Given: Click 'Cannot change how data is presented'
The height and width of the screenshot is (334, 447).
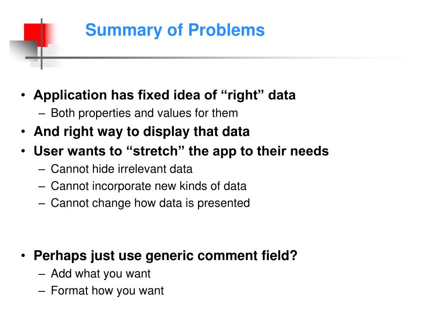Looking at the screenshot, I should (x=150, y=203).
